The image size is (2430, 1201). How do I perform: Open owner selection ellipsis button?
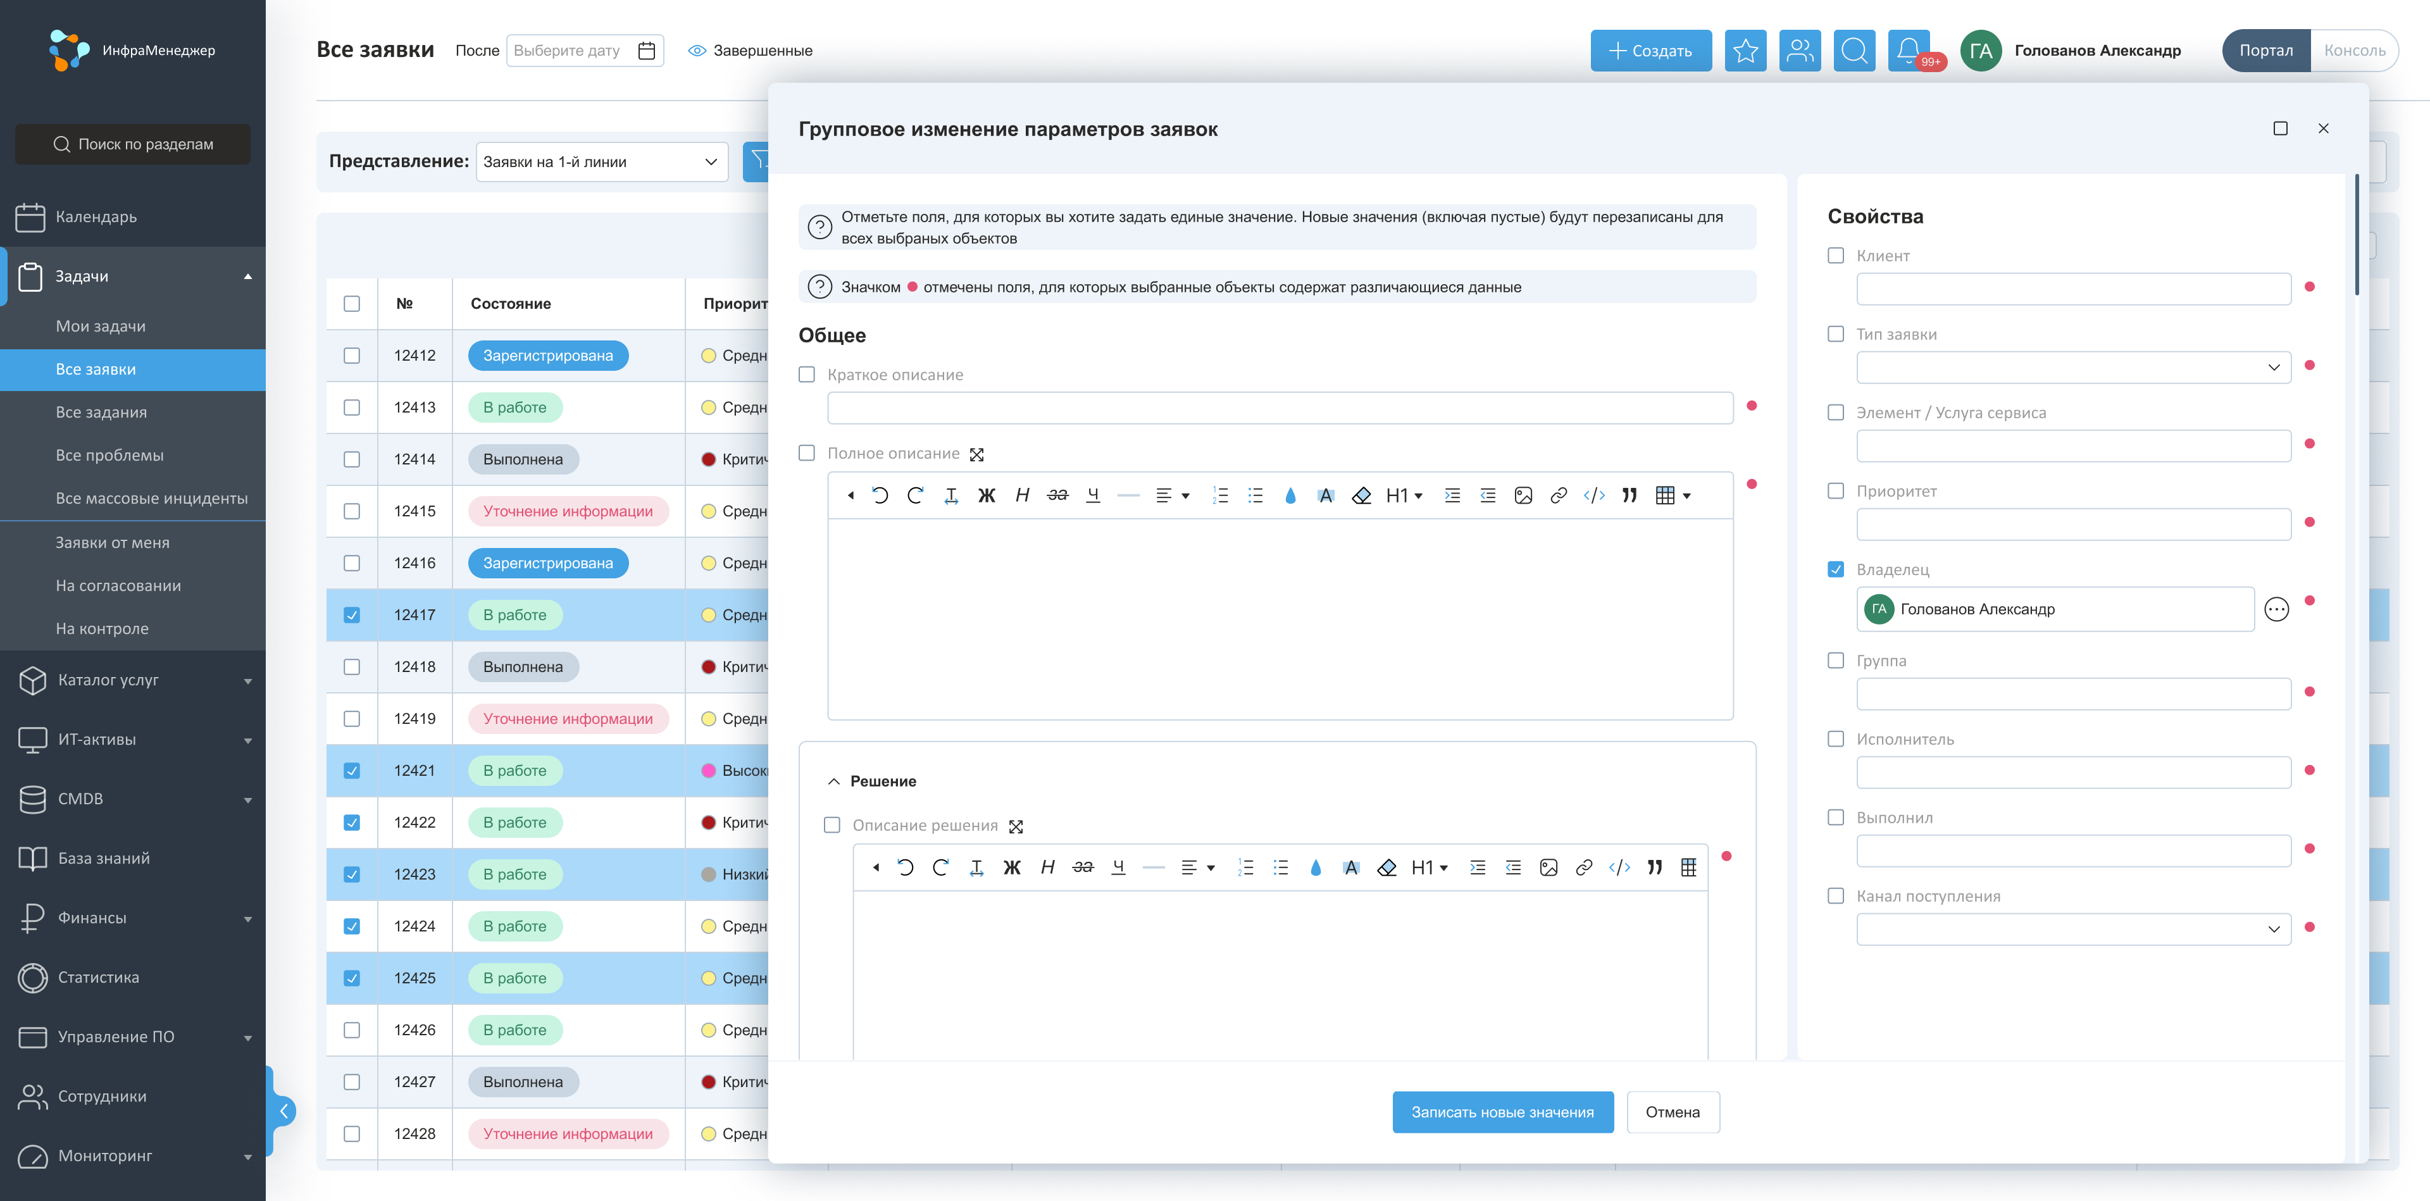[x=2276, y=609]
